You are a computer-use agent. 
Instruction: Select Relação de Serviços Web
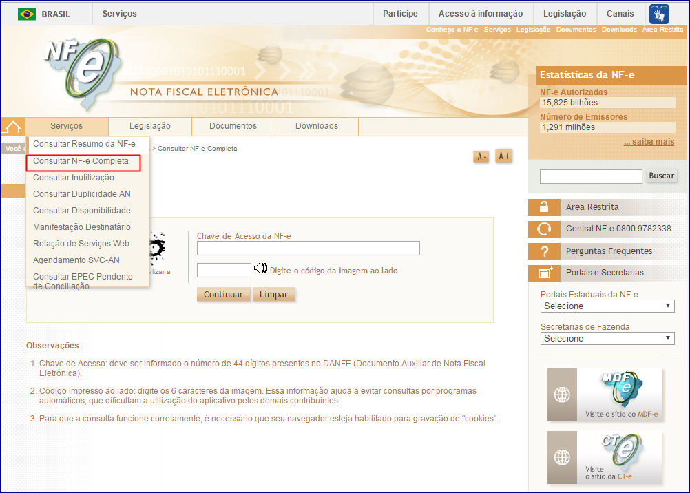(x=81, y=244)
